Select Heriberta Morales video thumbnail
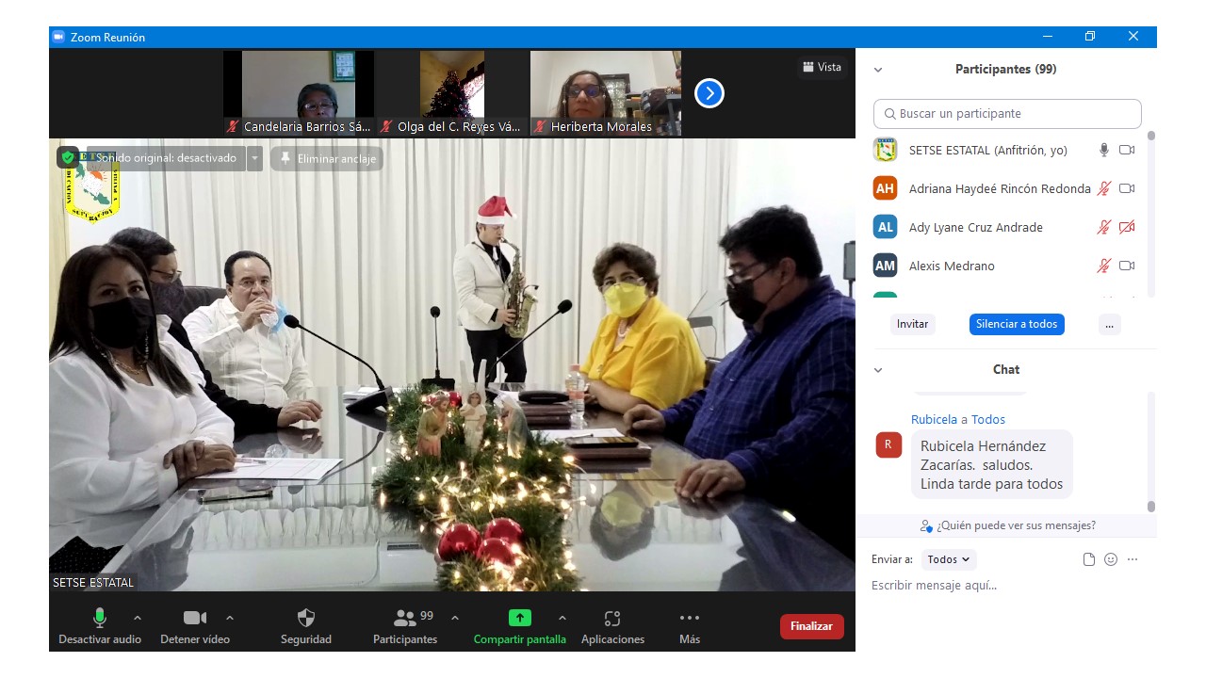1206x678 pixels. pyautogui.click(x=606, y=93)
